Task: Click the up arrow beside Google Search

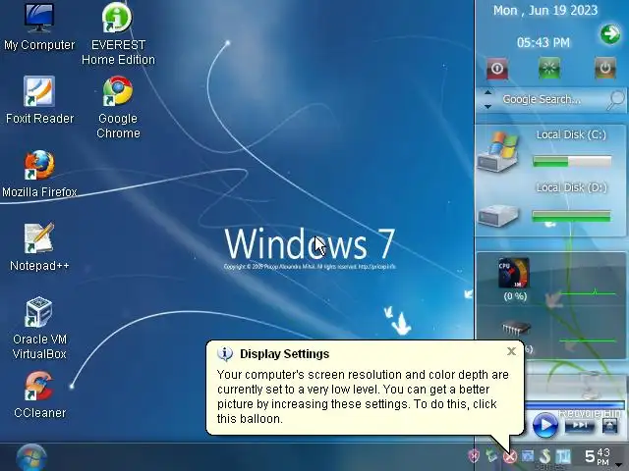Action: pos(487,92)
